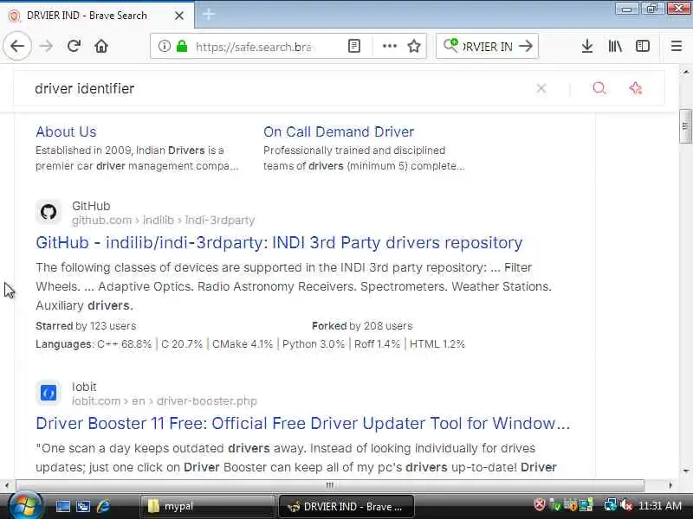The image size is (693, 519).
Task: Click the scroll up arrow
Action: click(x=685, y=71)
